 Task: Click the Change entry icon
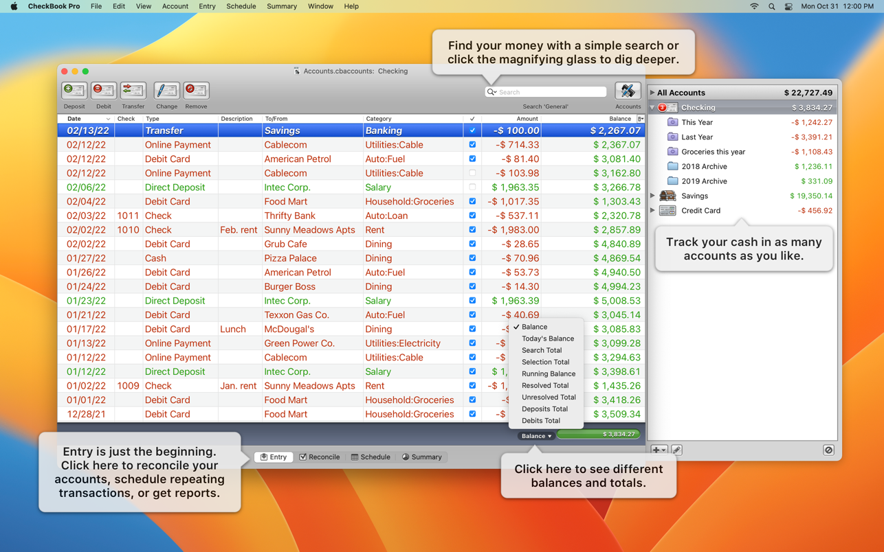pyautogui.click(x=166, y=91)
